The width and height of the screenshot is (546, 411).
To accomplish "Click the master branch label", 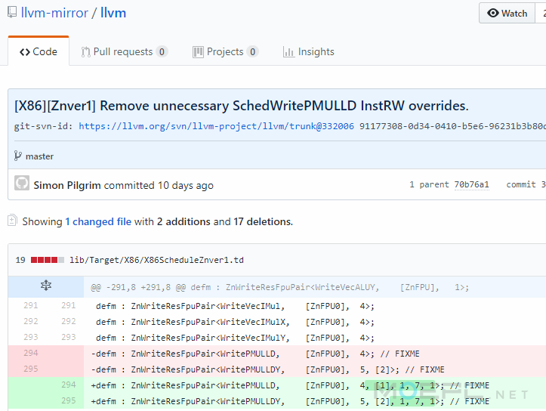I will coord(40,156).
